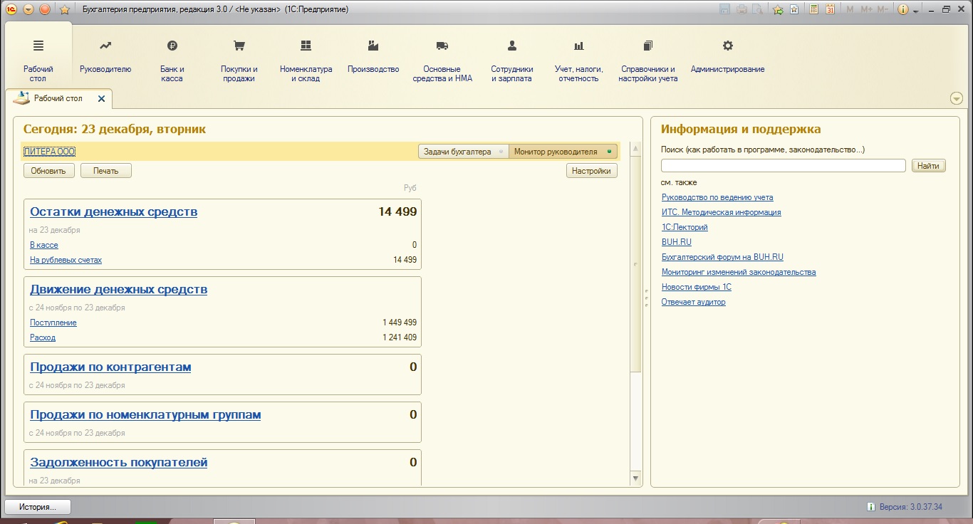Open the dropdown arrow next to the info icon

[915, 11]
